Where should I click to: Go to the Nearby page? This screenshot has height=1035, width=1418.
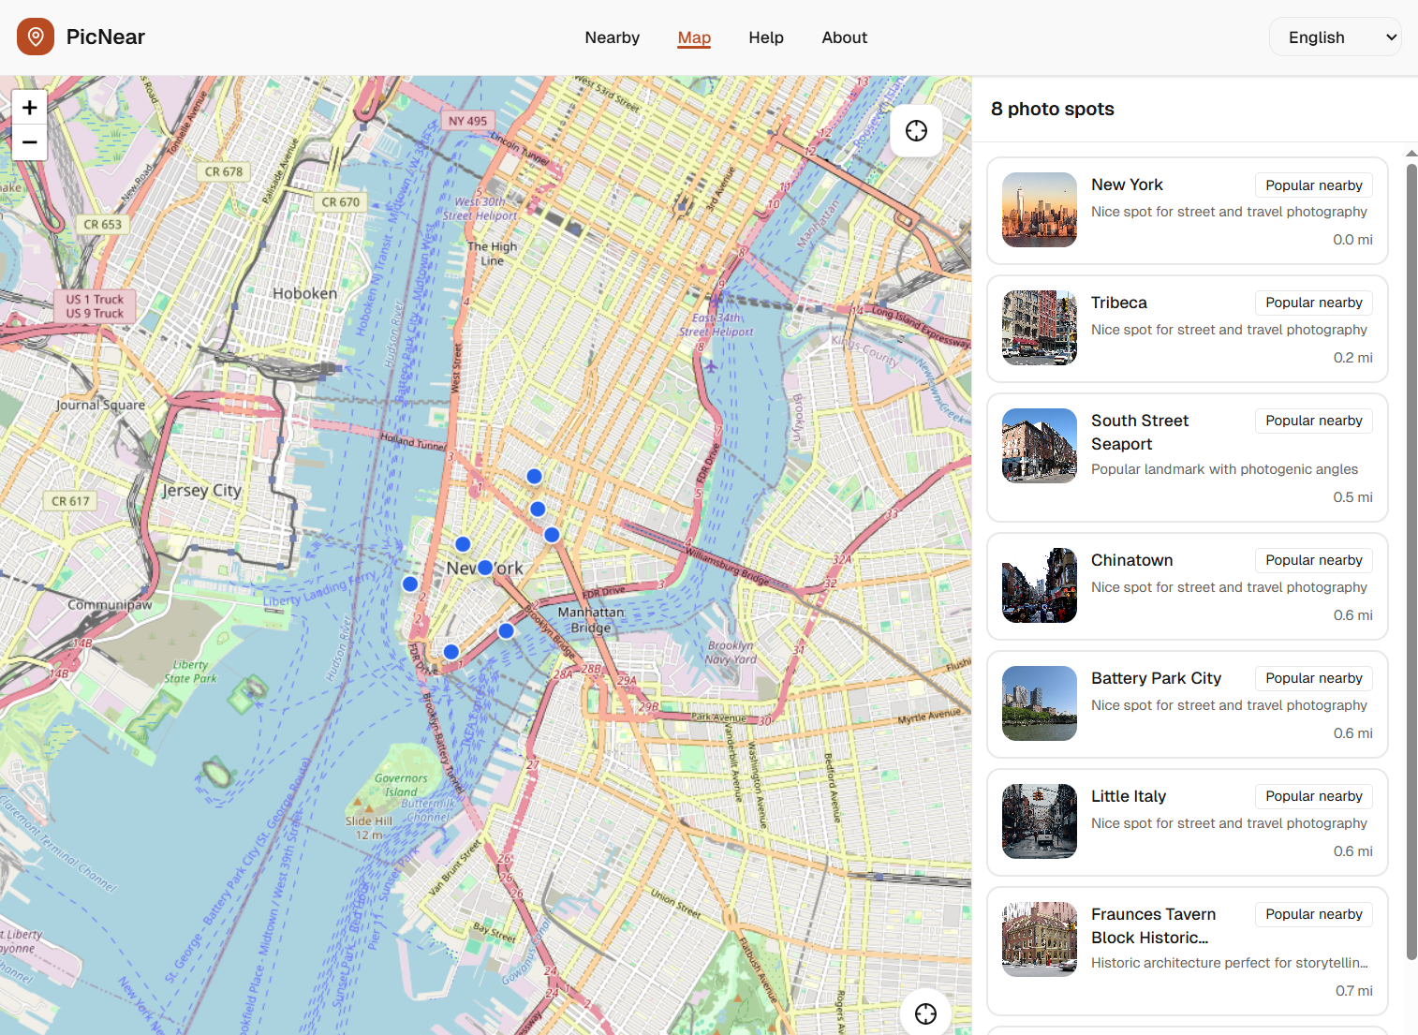point(612,37)
